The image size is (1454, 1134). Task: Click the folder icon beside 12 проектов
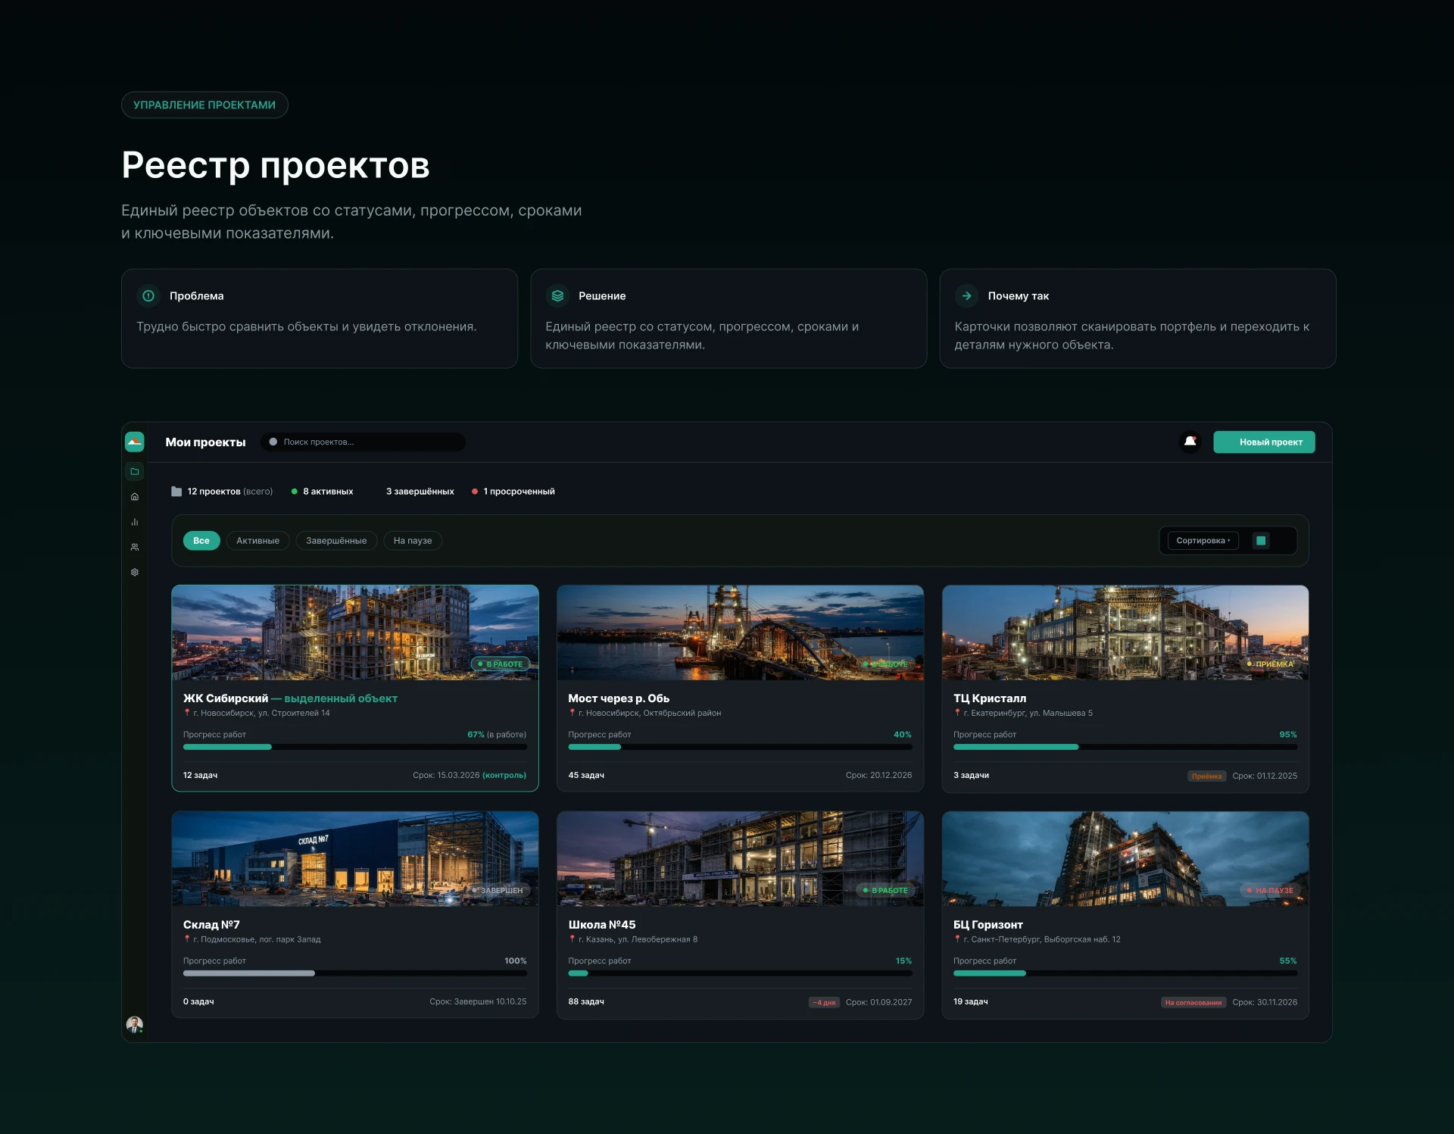(x=176, y=492)
